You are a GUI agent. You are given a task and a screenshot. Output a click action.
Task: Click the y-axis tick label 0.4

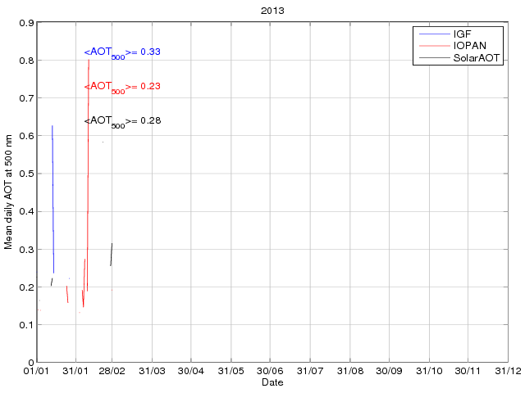tap(26, 211)
